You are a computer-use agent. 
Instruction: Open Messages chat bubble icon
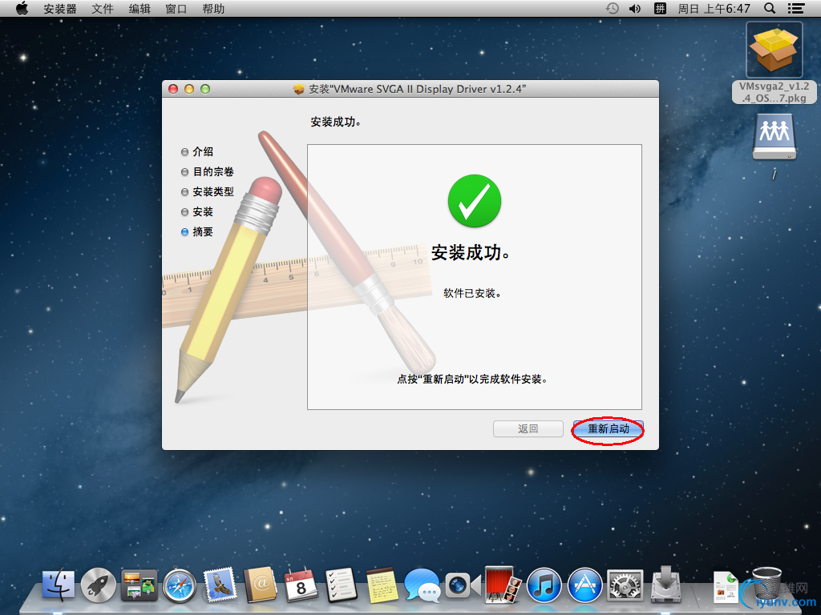coord(422,585)
